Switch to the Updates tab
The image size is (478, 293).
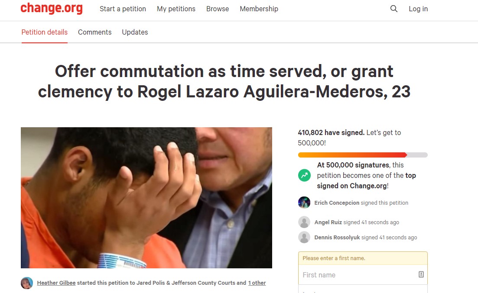pyautogui.click(x=135, y=32)
